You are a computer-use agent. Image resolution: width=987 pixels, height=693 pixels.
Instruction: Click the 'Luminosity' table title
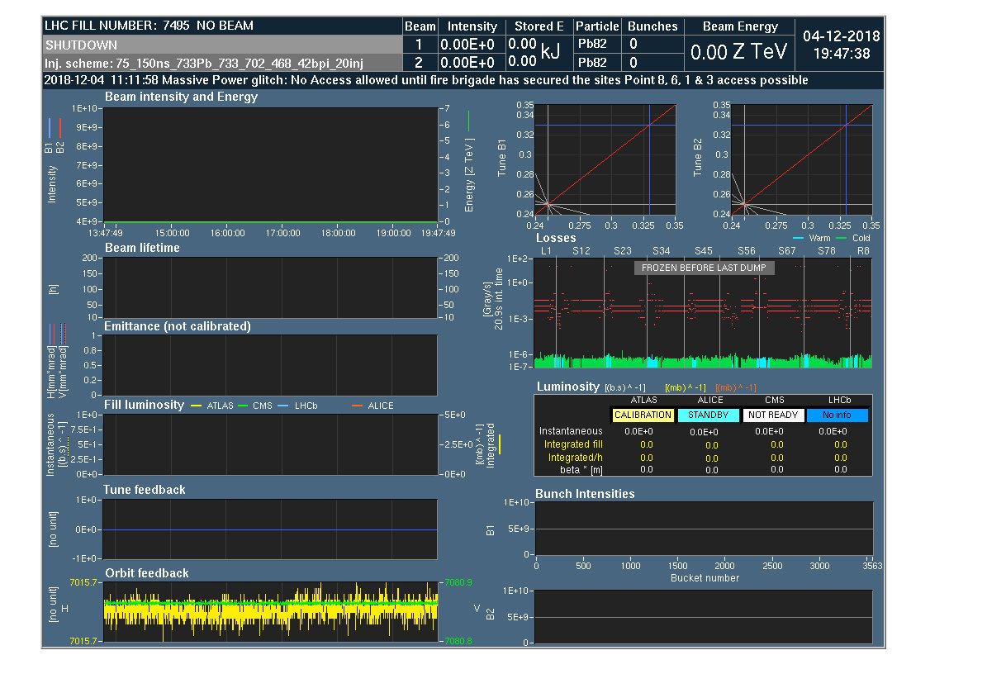point(567,387)
